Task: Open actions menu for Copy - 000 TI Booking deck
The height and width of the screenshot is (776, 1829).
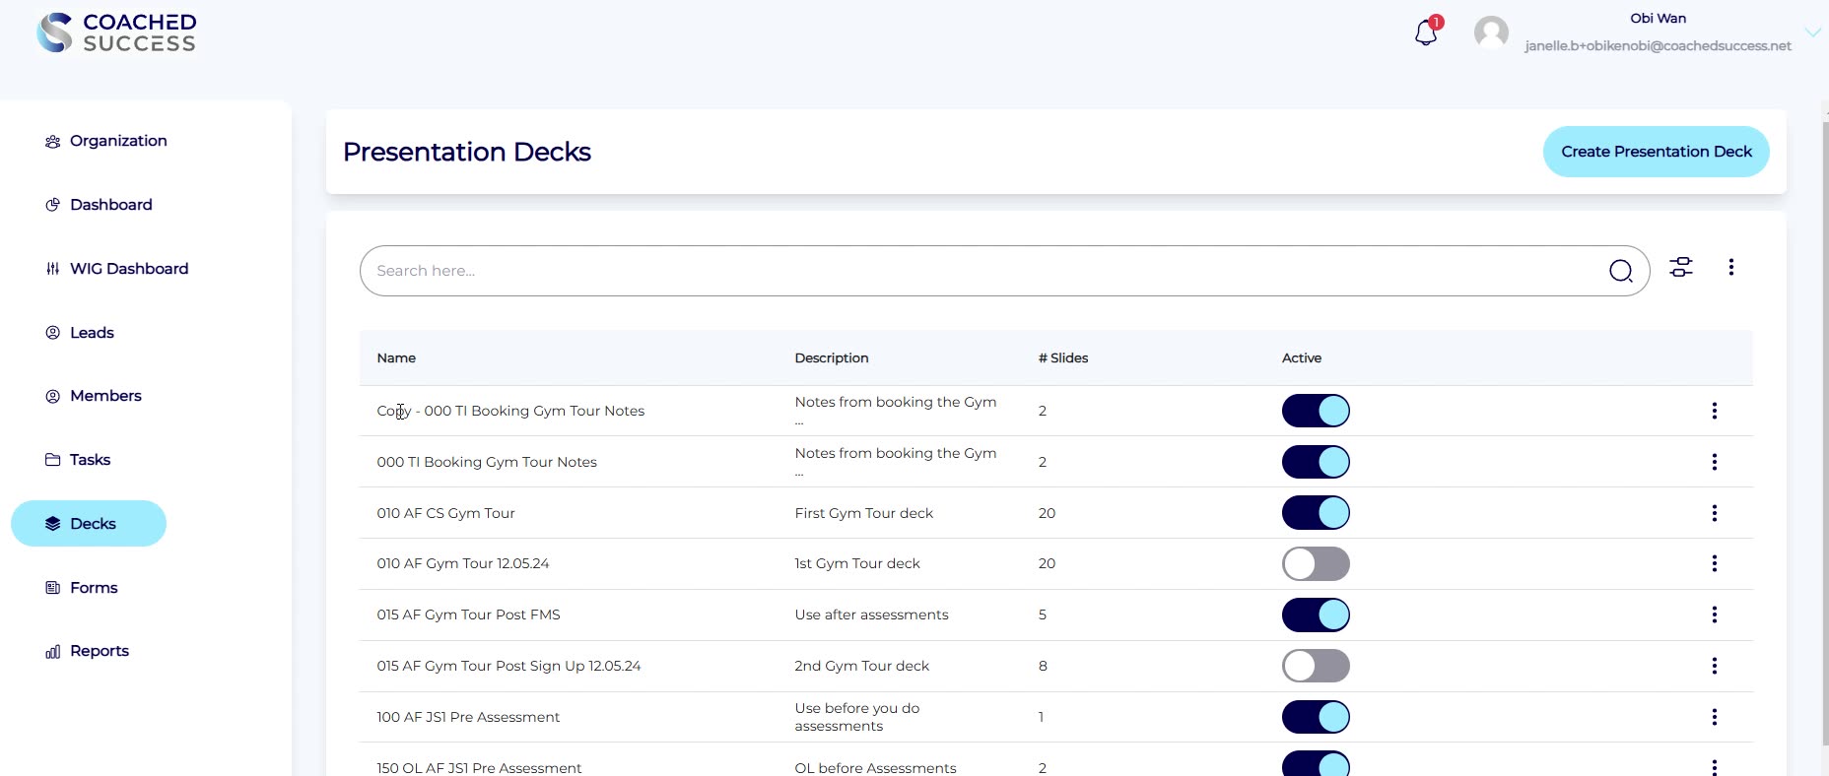Action: tap(1714, 411)
